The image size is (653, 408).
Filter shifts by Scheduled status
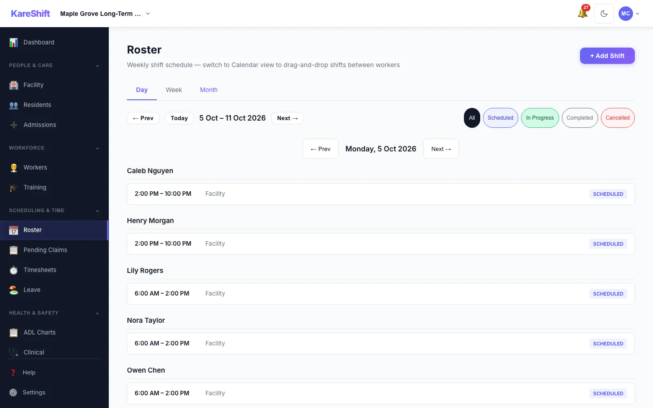(501, 118)
